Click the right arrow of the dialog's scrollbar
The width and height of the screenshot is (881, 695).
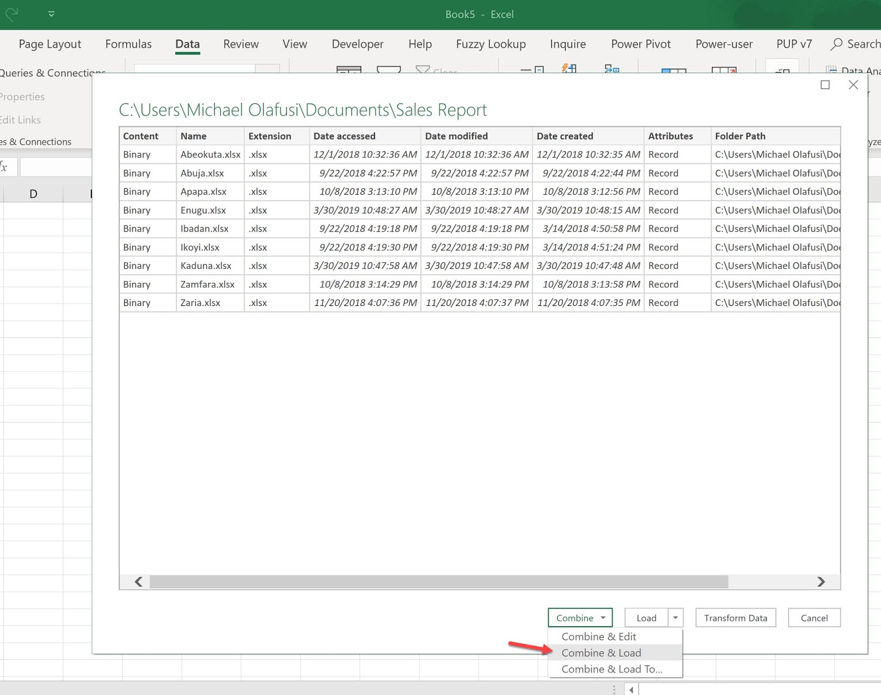click(821, 582)
